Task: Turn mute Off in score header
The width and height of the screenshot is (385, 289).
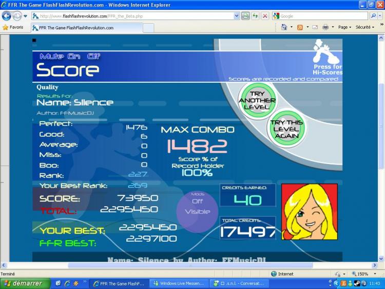Action: [93, 57]
